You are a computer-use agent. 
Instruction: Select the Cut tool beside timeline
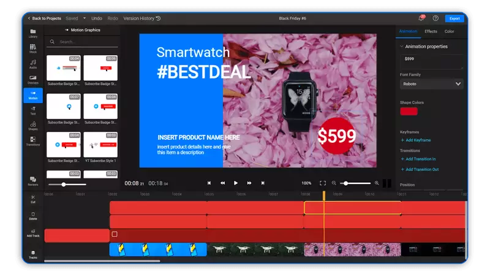pyautogui.click(x=33, y=199)
